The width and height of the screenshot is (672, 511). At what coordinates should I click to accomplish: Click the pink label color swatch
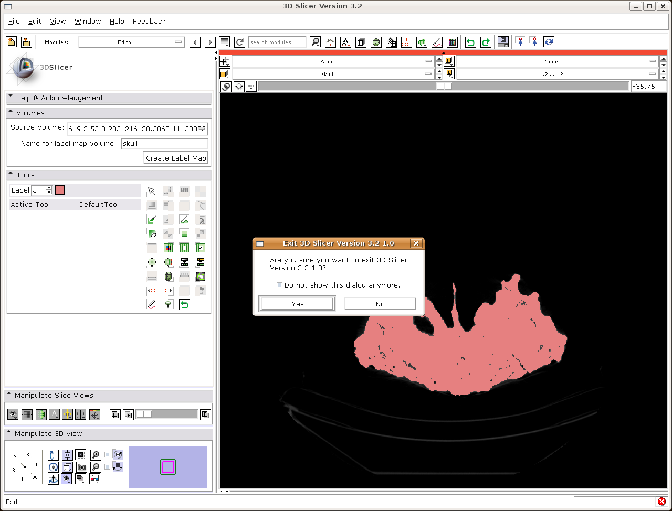pos(60,190)
